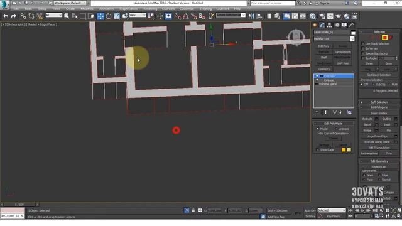Select Edge constraint radio
The height and width of the screenshot is (226, 402).
click(379, 175)
